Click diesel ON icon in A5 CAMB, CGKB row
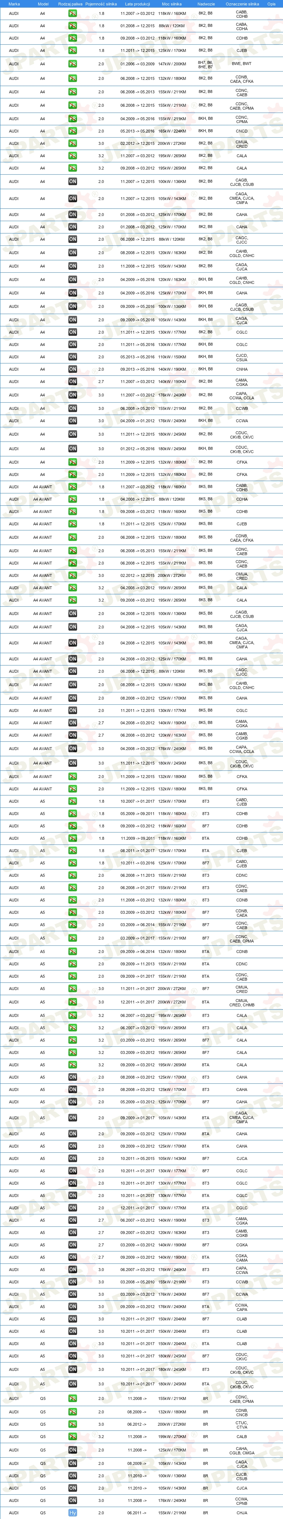 (x=72, y=1233)
